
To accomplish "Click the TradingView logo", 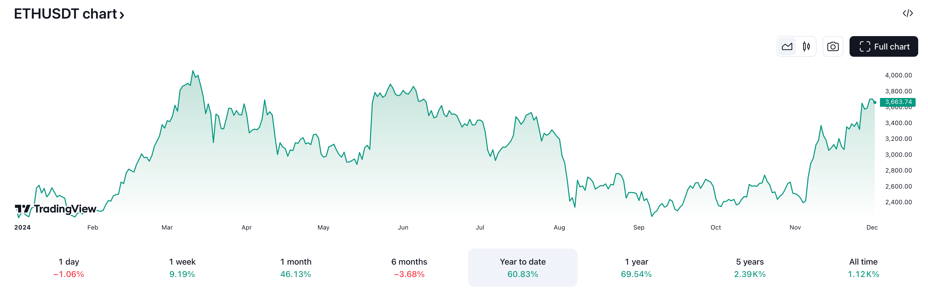I will [55, 209].
